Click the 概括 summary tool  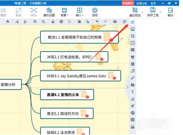(3, 12)
